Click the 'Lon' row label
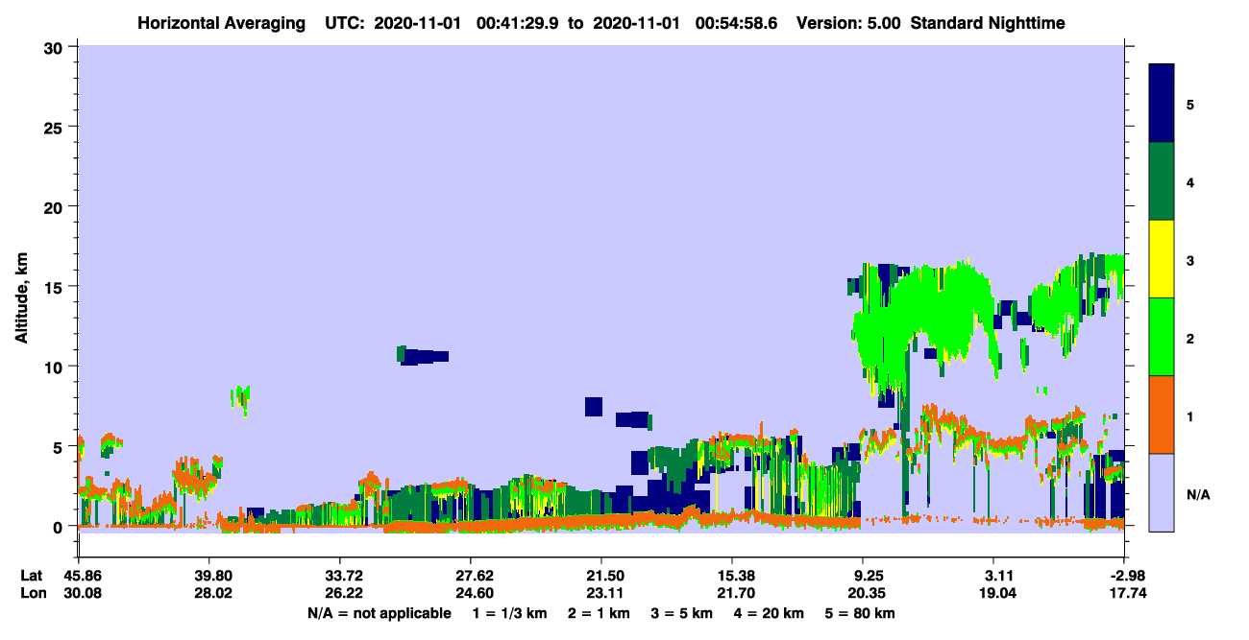This screenshot has width=1249, height=640. pos(33,593)
